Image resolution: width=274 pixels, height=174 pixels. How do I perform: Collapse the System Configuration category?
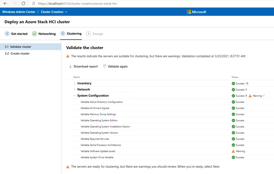[x=74, y=95]
